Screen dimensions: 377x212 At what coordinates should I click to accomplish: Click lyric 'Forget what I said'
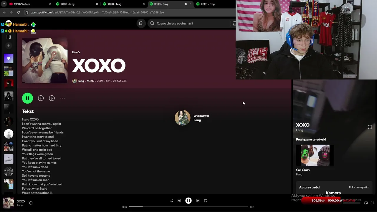pyautogui.click(x=34, y=188)
